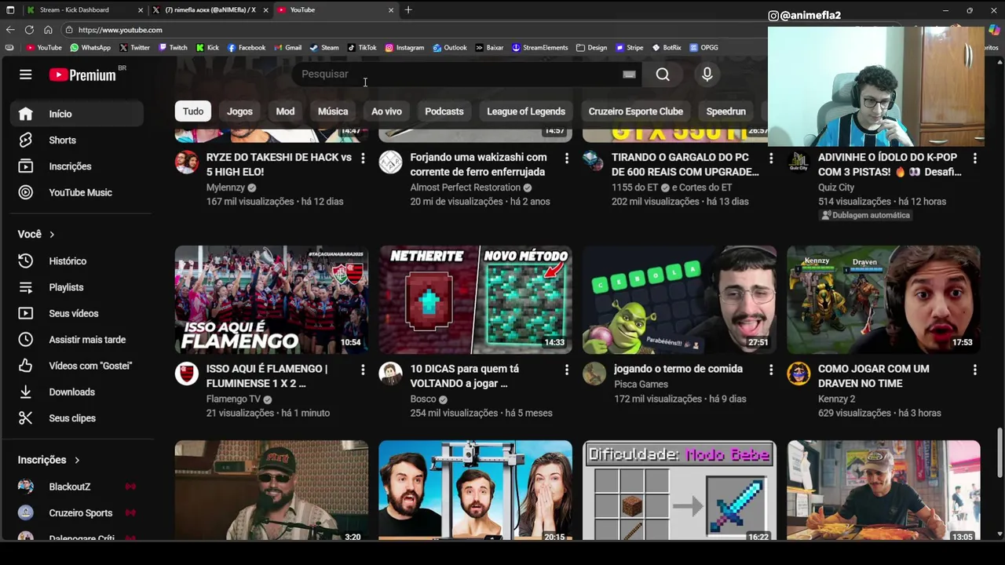This screenshot has width=1005, height=565.
Task: Go back in the browser
Action: click(x=10, y=30)
